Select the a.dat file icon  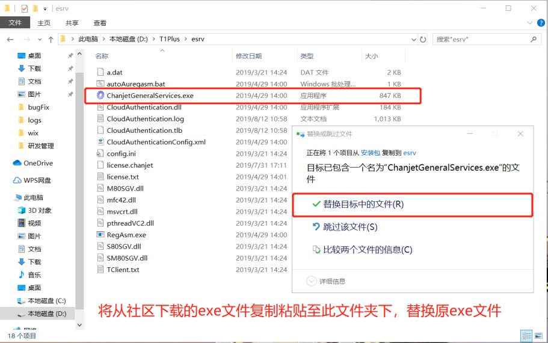click(x=100, y=72)
